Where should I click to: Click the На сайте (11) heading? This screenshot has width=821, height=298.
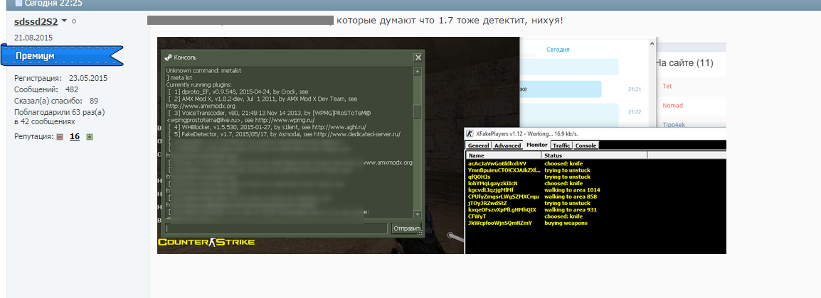tap(684, 62)
